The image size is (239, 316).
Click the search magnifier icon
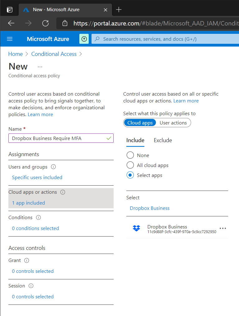[x=97, y=39]
